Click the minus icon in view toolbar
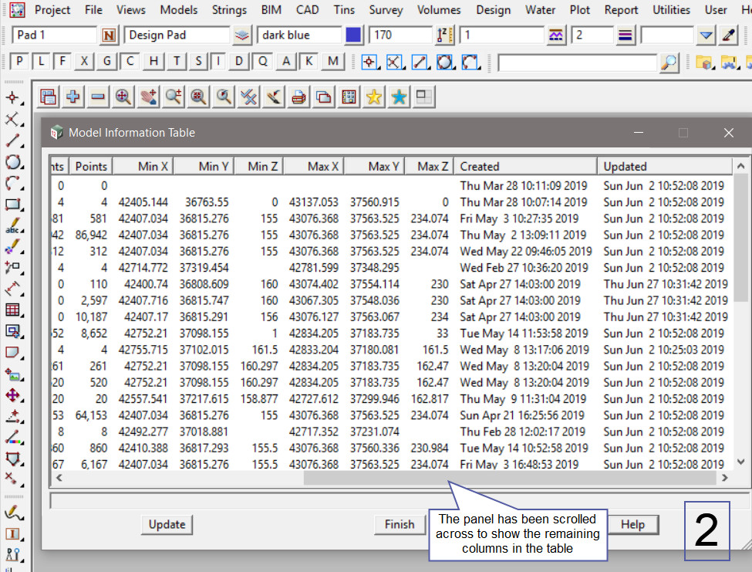The height and width of the screenshot is (572, 752). click(x=98, y=96)
